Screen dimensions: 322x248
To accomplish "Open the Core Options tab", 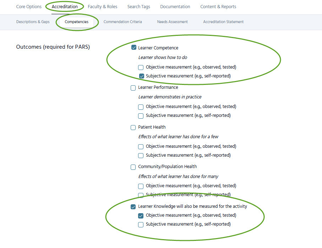I will (x=29, y=7).
